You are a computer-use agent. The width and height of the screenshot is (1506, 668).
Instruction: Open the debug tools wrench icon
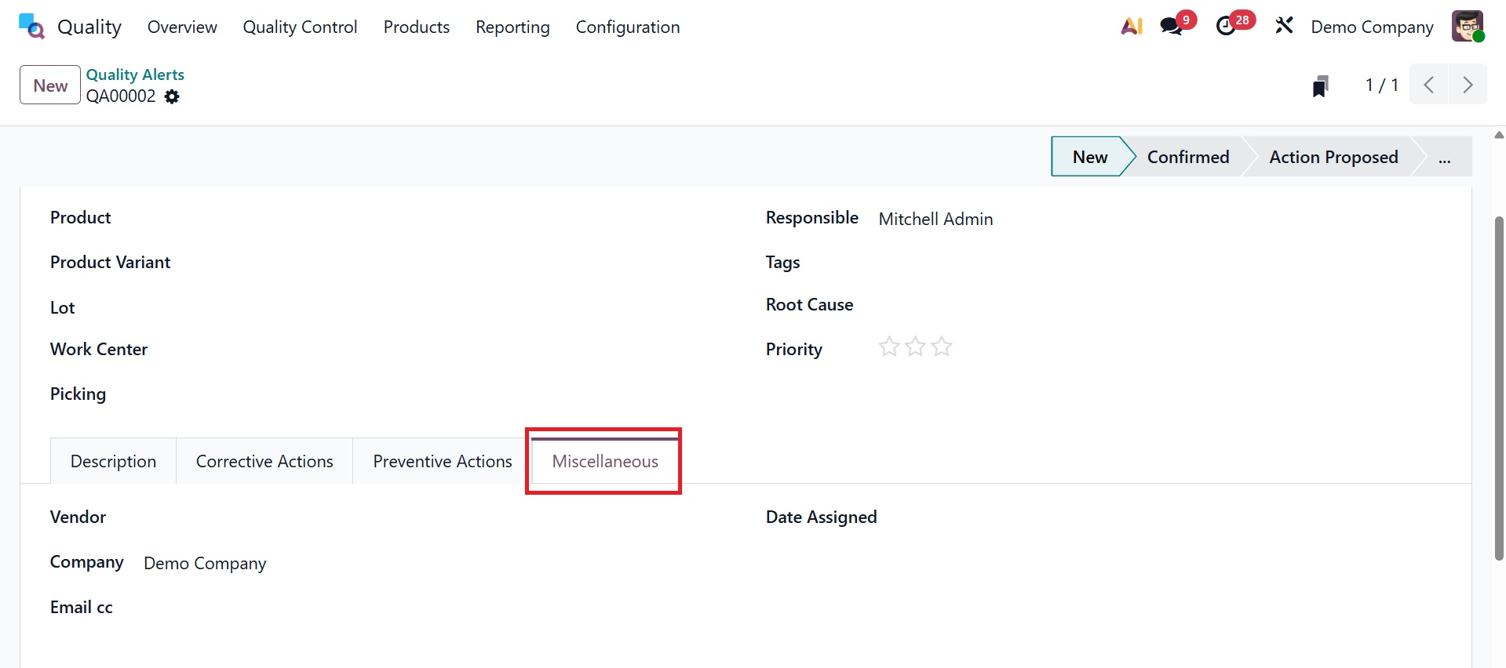click(x=1284, y=26)
